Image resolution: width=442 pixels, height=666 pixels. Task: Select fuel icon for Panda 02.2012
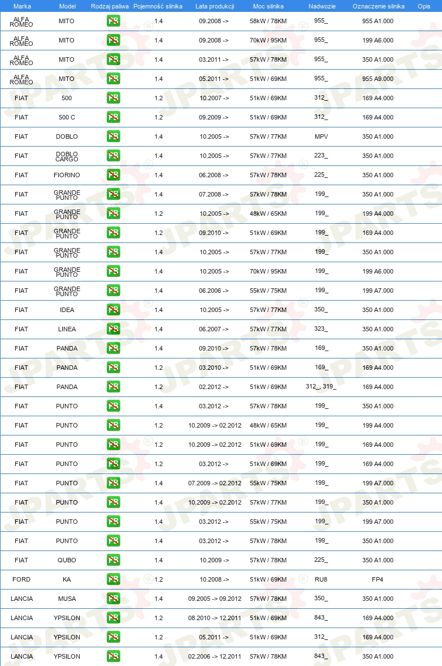[x=113, y=387]
